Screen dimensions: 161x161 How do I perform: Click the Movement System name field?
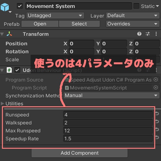pyautogui.click(x=79, y=6)
